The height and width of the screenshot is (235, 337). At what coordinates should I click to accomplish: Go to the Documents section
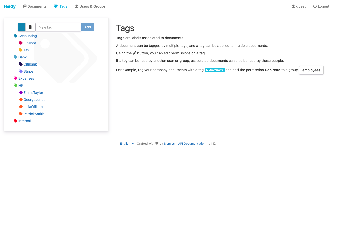[x=35, y=6]
